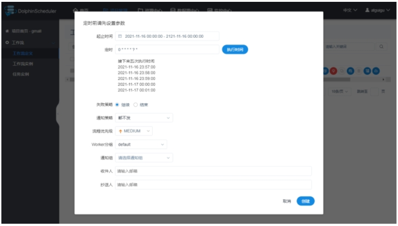Click the 2021-11-17 00:00:00 execution time
The width and height of the screenshot is (398, 226).
point(137,84)
